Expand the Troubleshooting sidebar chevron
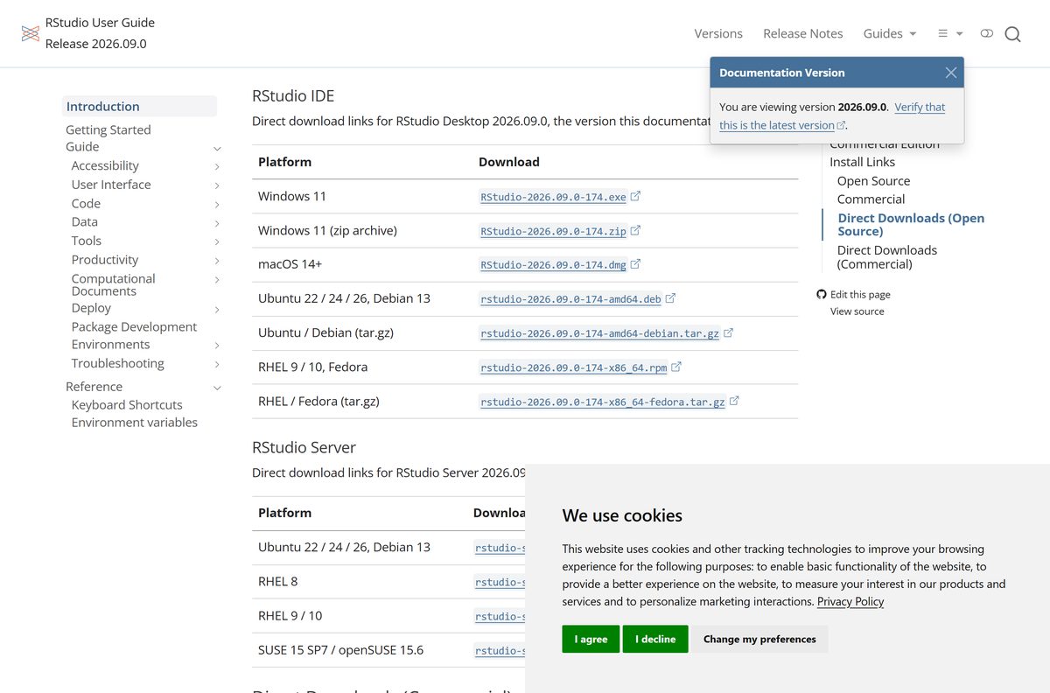The height and width of the screenshot is (693, 1050). pos(217,365)
